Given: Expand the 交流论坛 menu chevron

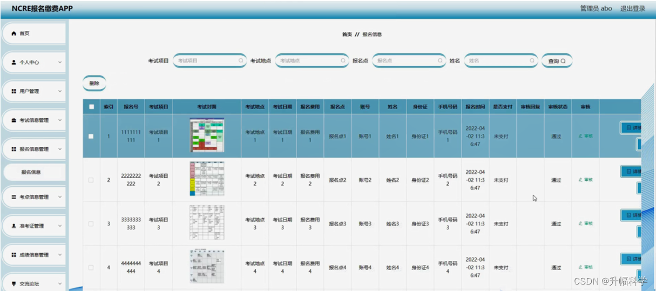Looking at the screenshot, I should [x=60, y=283].
